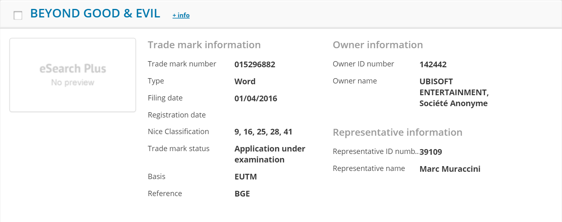The height and width of the screenshot is (222, 562).
Task: Click the Type value Word
Action: [245, 81]
